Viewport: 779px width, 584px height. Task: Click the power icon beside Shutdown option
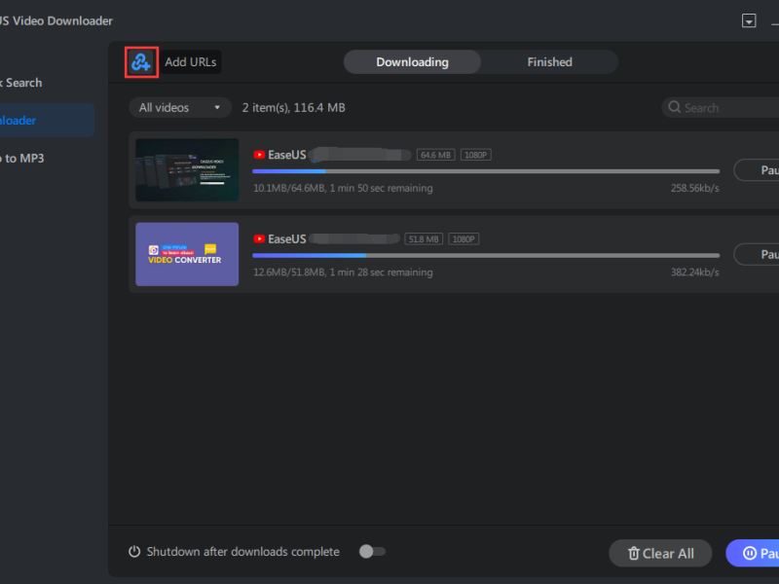coord(134,552)
